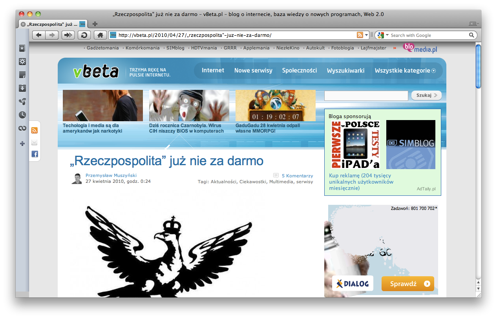Share the article via the Facebook icon
This screenshot has height=319, width=497.
pos(35,154)
